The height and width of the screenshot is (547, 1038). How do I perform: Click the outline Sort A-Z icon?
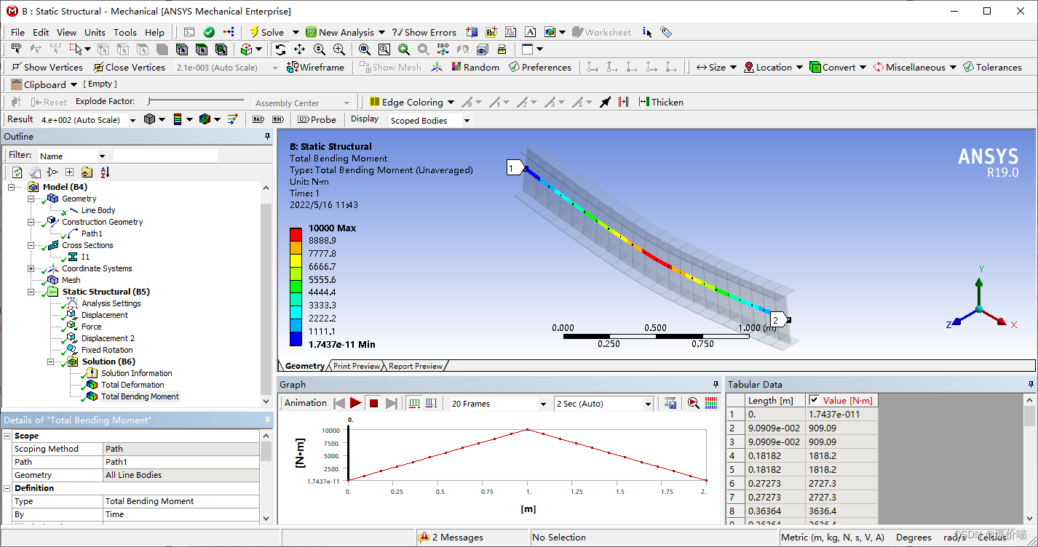tap(105, 172)
